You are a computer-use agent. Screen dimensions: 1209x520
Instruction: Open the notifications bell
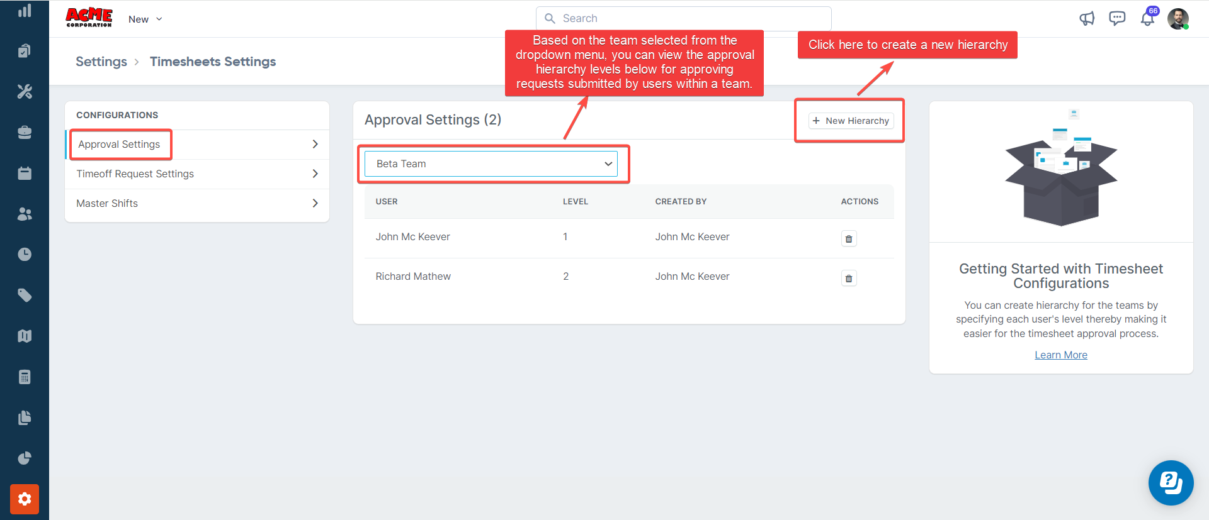1147,19
